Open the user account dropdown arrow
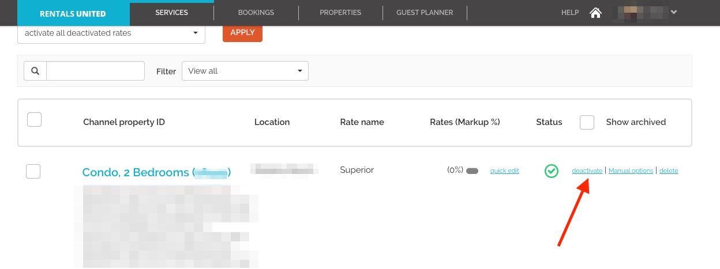The image size is (720, 269). 673,12
